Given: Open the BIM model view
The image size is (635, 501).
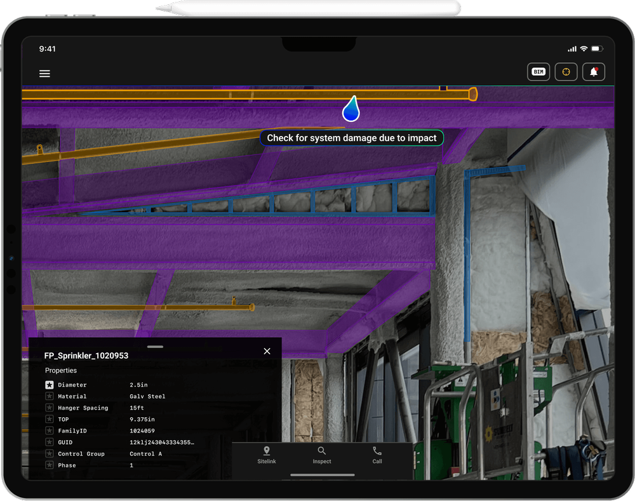Looking at the screenshot, I should [x=538, y=71].
